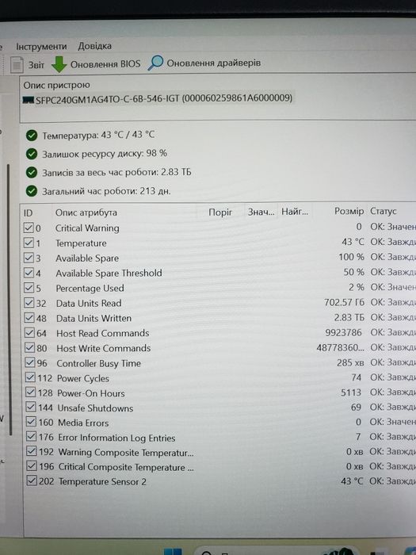Screen dimensions: 416x555
Task: Click the Статус column header
Action: (x=383, y=211)
